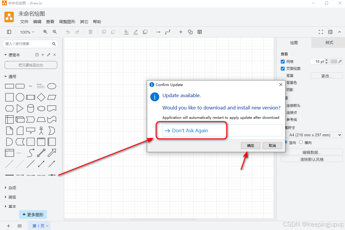Click the insert table icon
This screenshot has height=230, width=345.
[200, 32]
